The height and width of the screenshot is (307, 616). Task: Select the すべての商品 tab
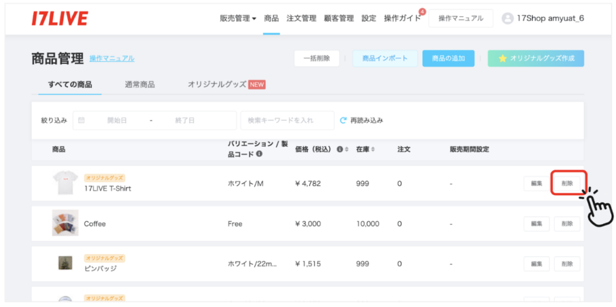click(x=70, y=84)
